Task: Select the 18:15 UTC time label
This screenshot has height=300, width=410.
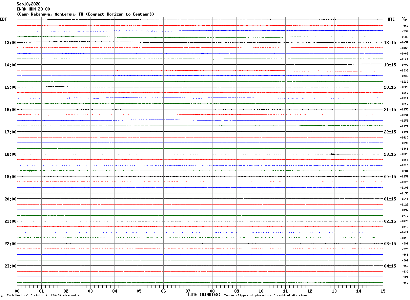Action: (390, 43)
